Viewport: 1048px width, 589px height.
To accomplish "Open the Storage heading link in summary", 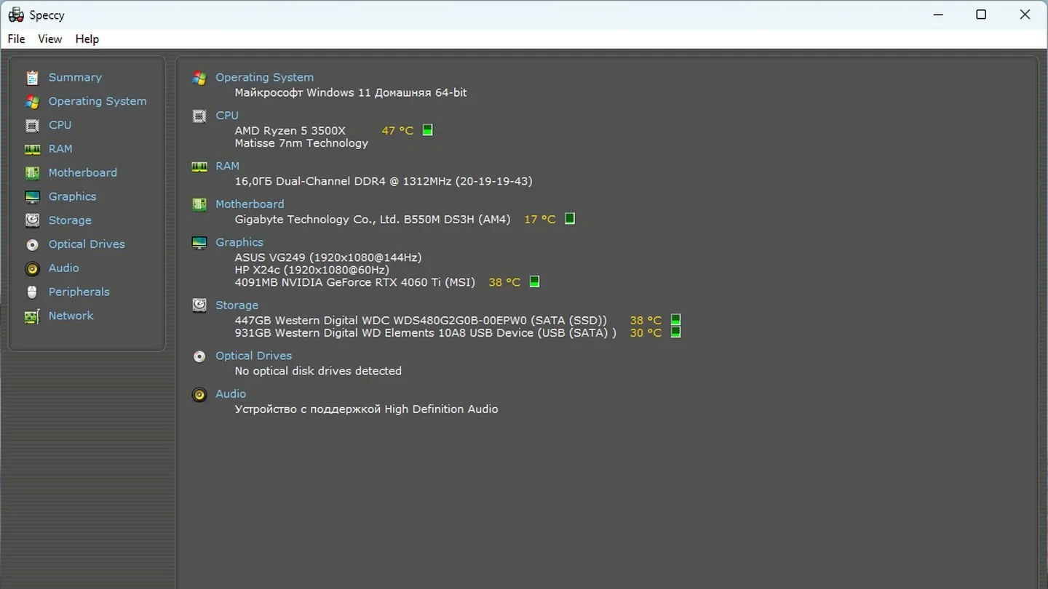I will pyautogui.click(x=237, y=305).
